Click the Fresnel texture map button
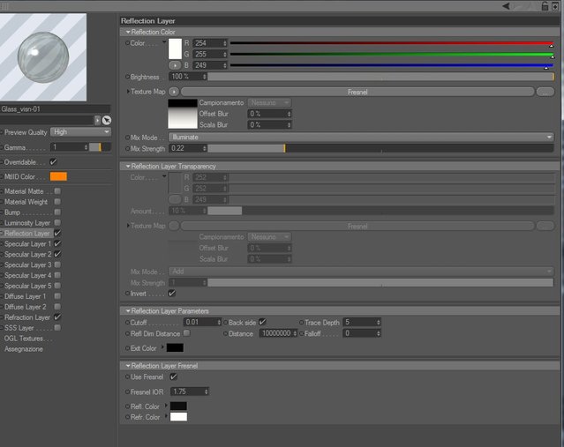 [357, 92]
